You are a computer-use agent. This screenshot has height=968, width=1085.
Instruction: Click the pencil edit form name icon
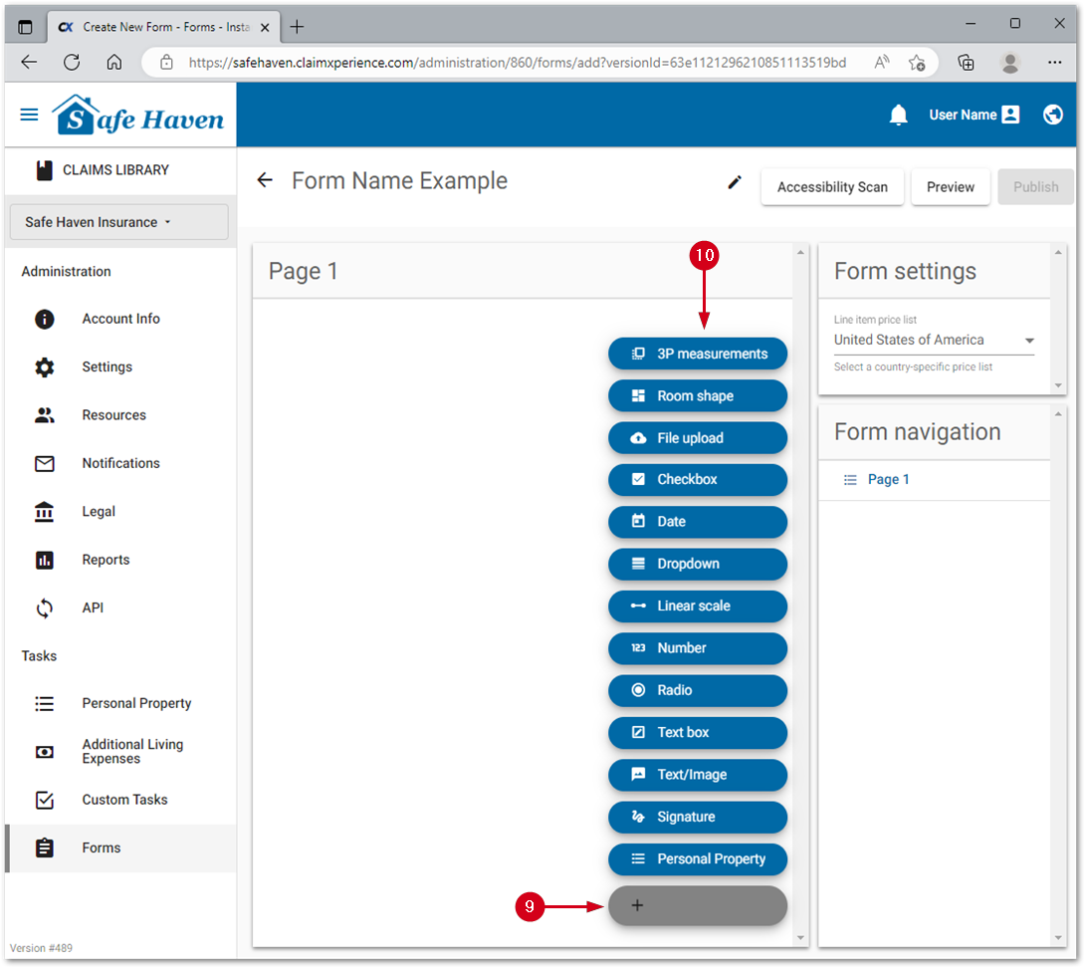[735, 182]
